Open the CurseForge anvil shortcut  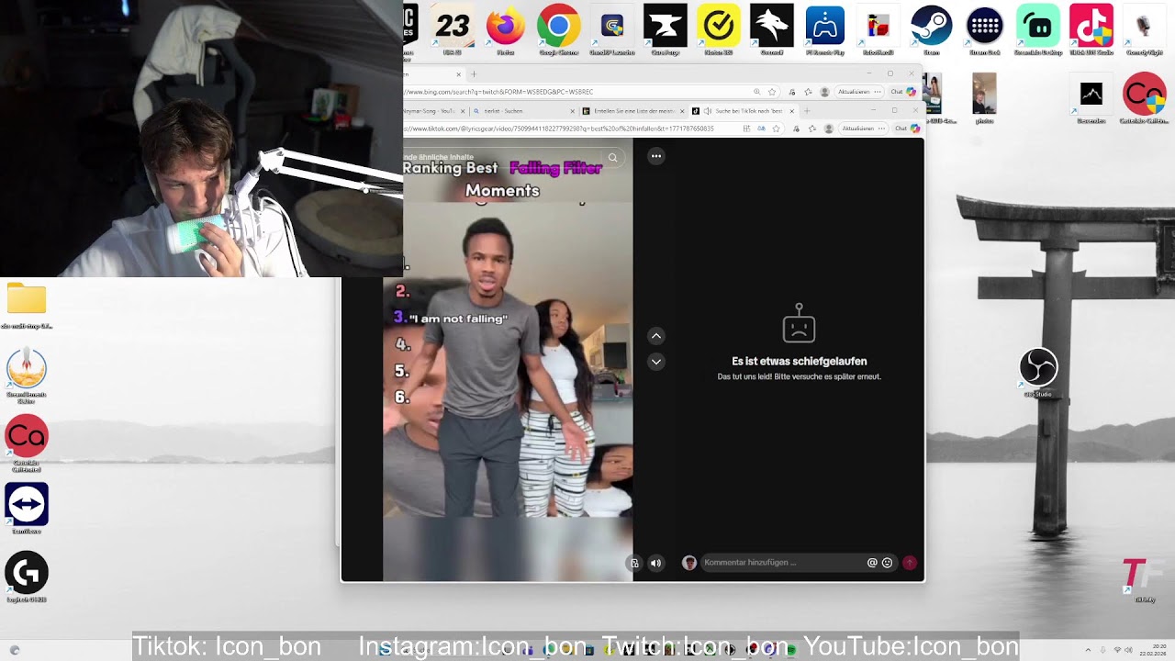tap(665, 28)
